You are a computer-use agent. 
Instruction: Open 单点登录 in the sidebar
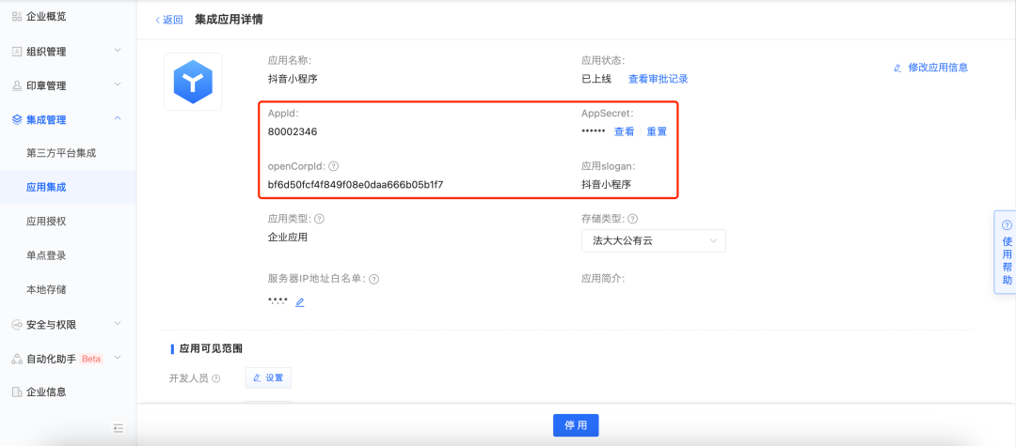pos(46,255)
